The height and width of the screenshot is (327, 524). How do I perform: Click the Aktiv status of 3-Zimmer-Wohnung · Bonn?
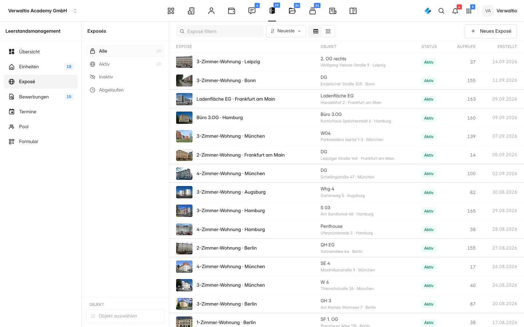pos(429,81)
